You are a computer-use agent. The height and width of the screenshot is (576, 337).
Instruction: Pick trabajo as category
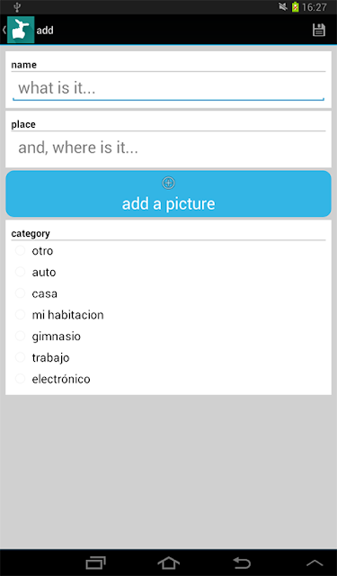(x=20, y=357)
